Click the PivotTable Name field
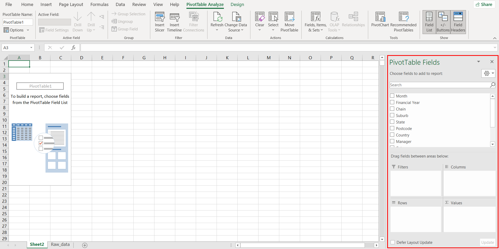Screen dimensions: 499x249 coord(18,22)
